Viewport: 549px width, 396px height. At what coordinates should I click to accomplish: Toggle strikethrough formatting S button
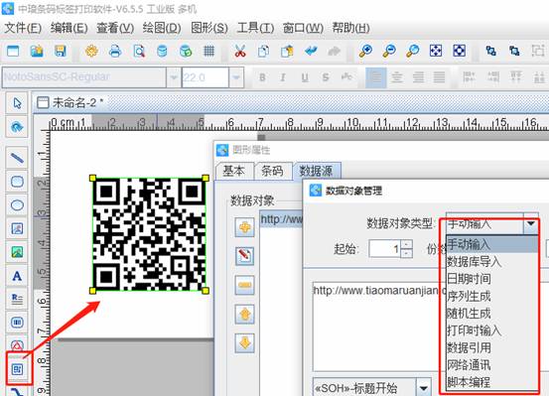(326, 77)
